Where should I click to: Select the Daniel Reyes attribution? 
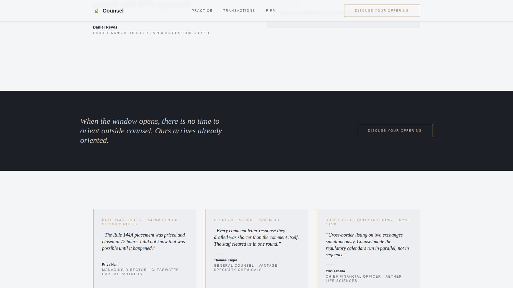[105, 27]
